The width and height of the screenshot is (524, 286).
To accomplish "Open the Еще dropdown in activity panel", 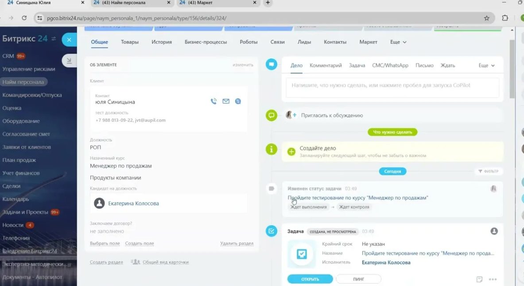I will (486, 66).
